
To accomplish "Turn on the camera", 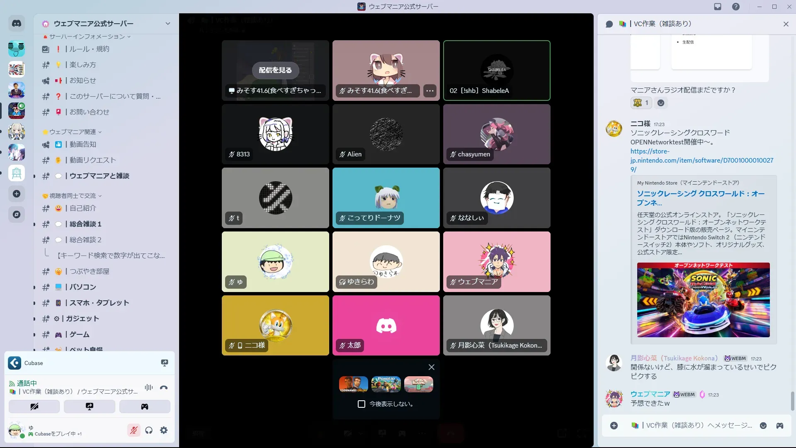I will (34, 407).
